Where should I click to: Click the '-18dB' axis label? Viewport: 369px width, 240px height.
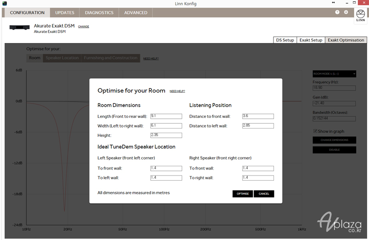(17, 194)
